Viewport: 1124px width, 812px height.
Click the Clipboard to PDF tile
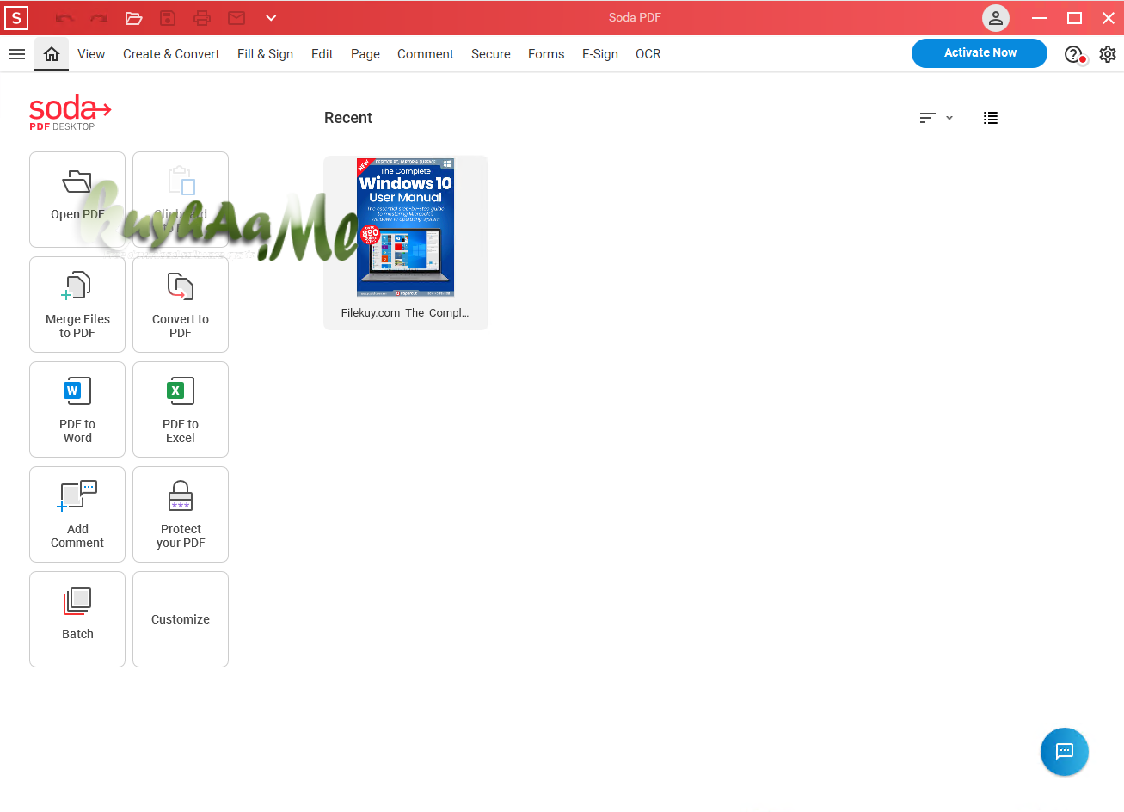181,200
